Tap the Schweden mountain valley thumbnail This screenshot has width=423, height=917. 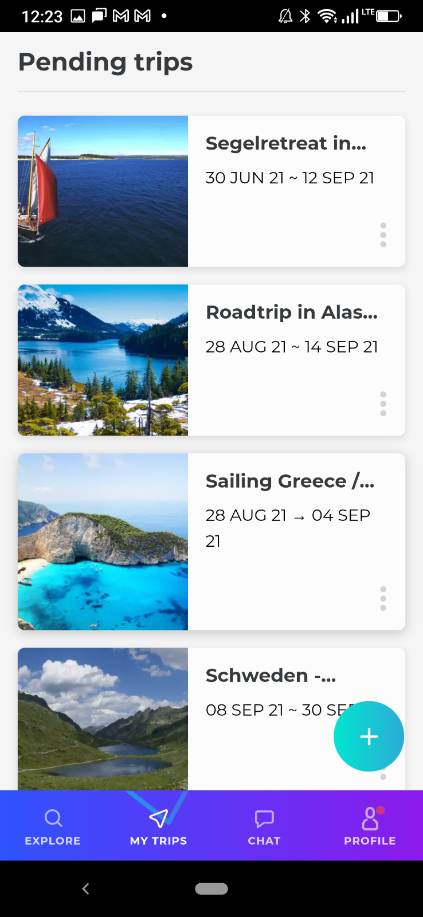tap(103, 719)
